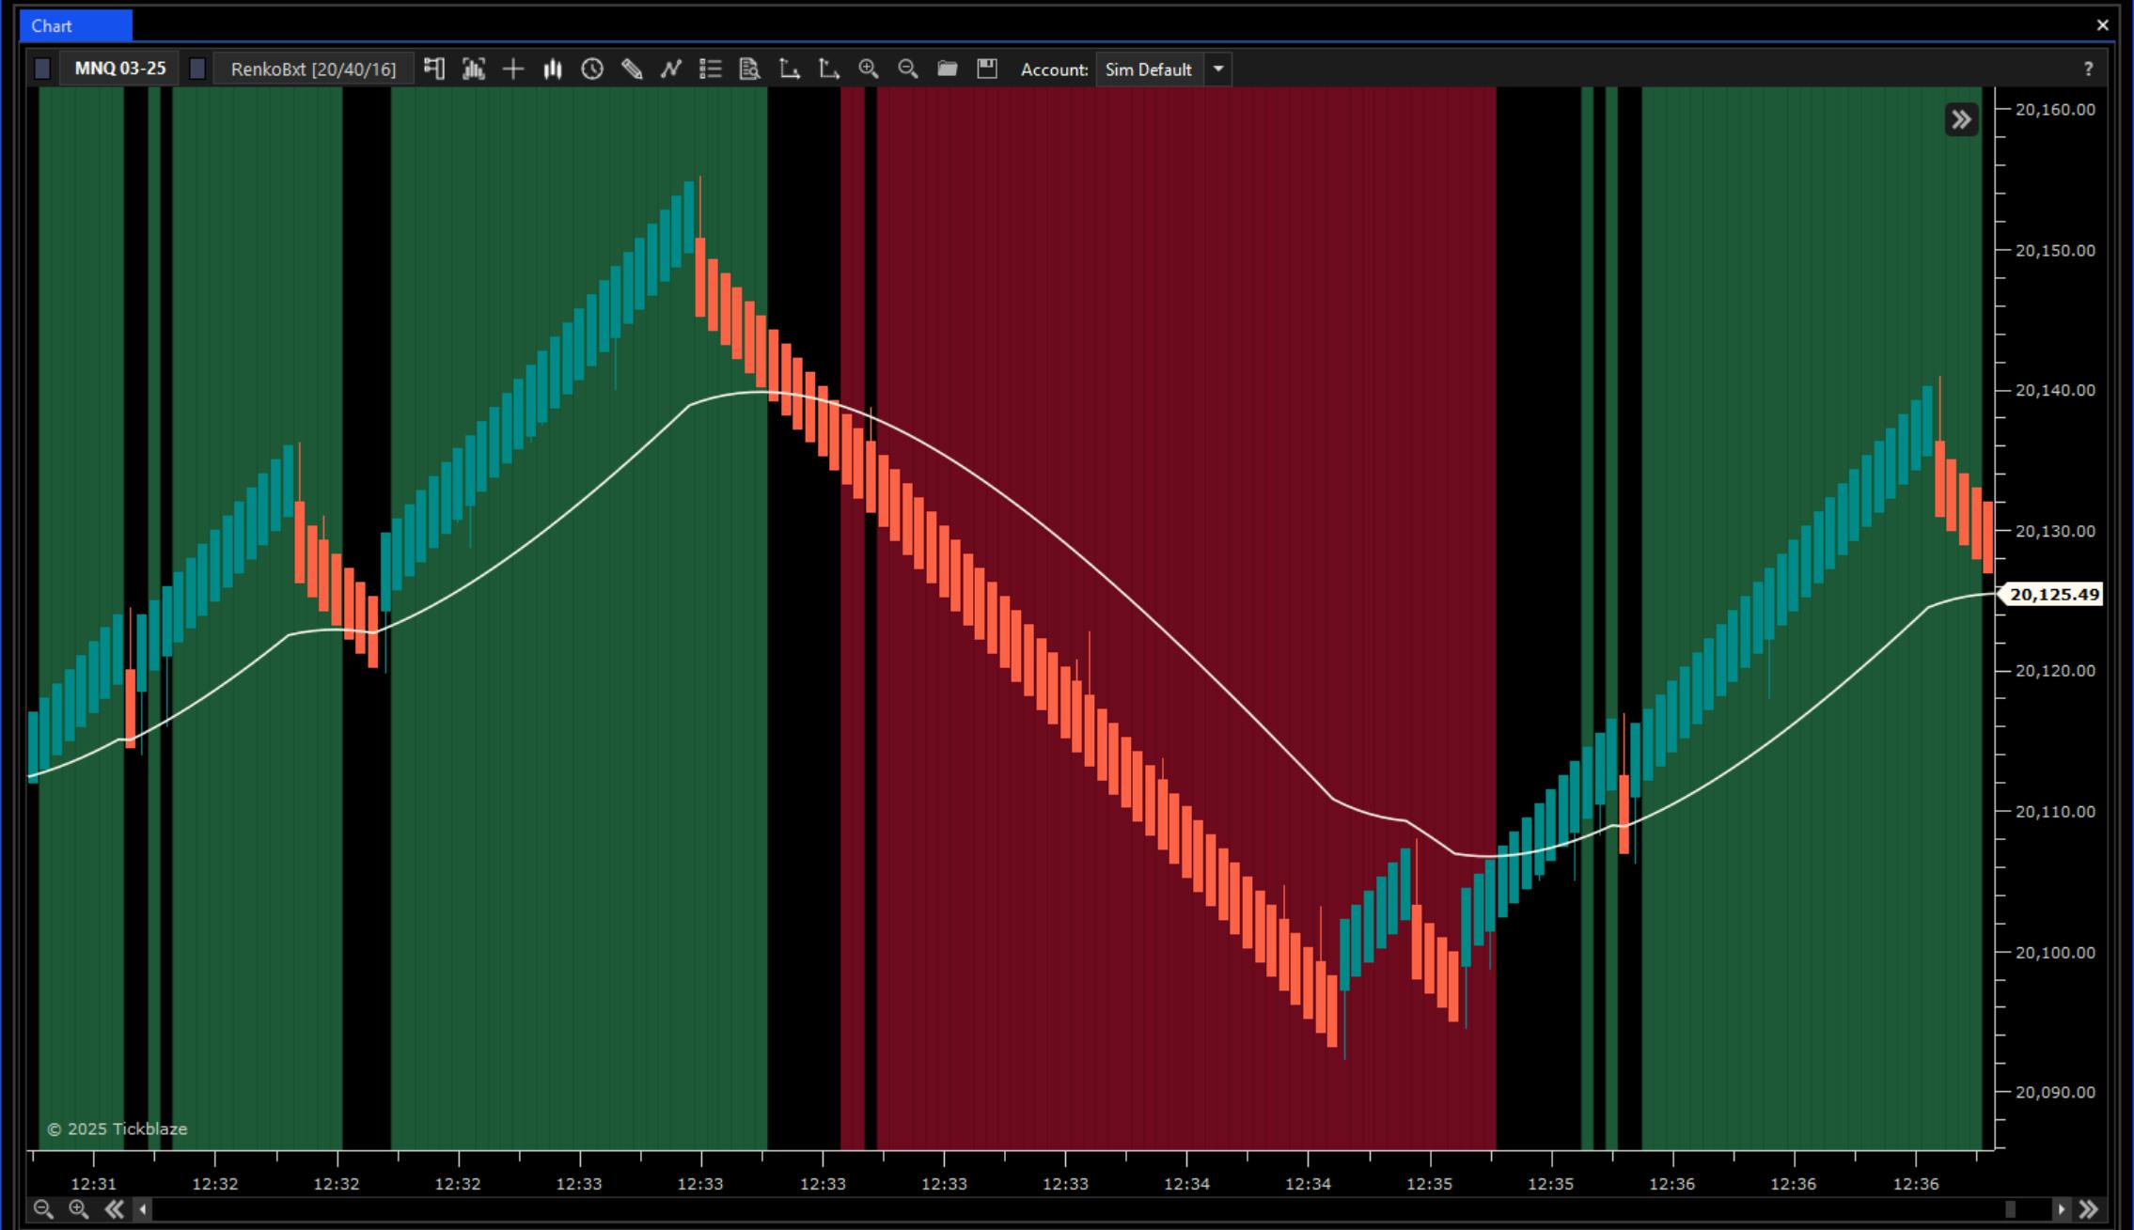
Task: Click the bar style chart icon
Action: click(553, 69)
